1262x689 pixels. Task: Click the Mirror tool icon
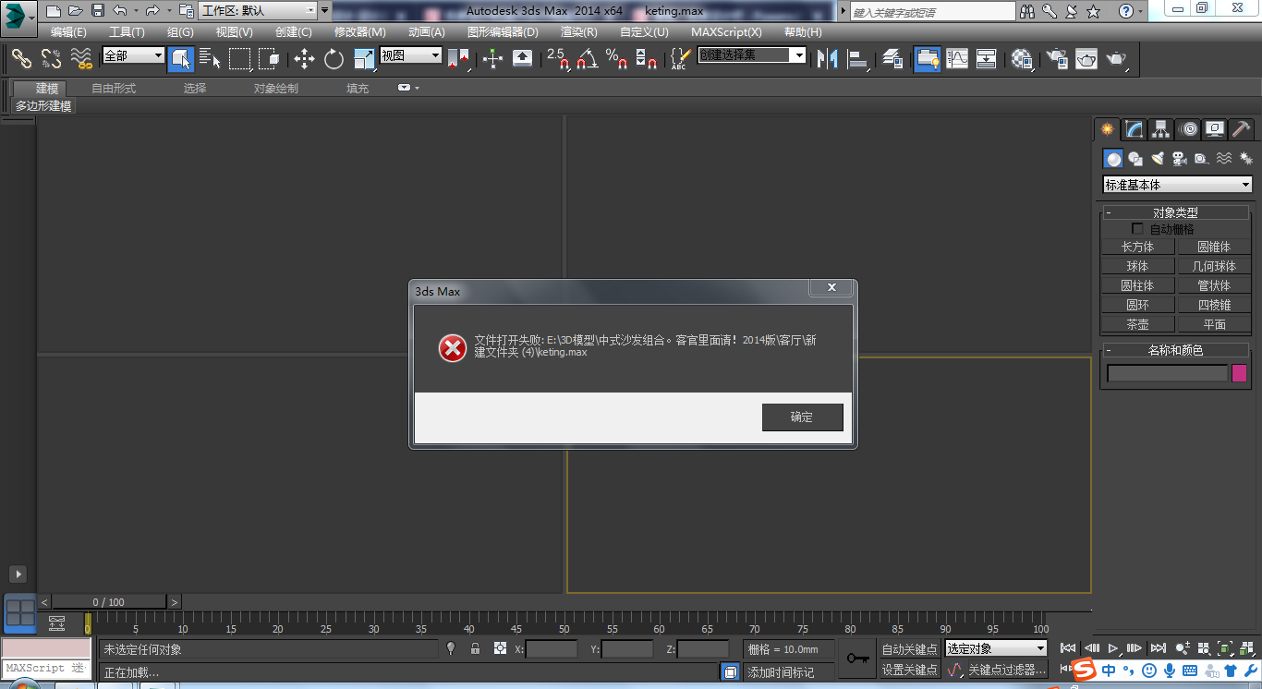click(828, 59)
